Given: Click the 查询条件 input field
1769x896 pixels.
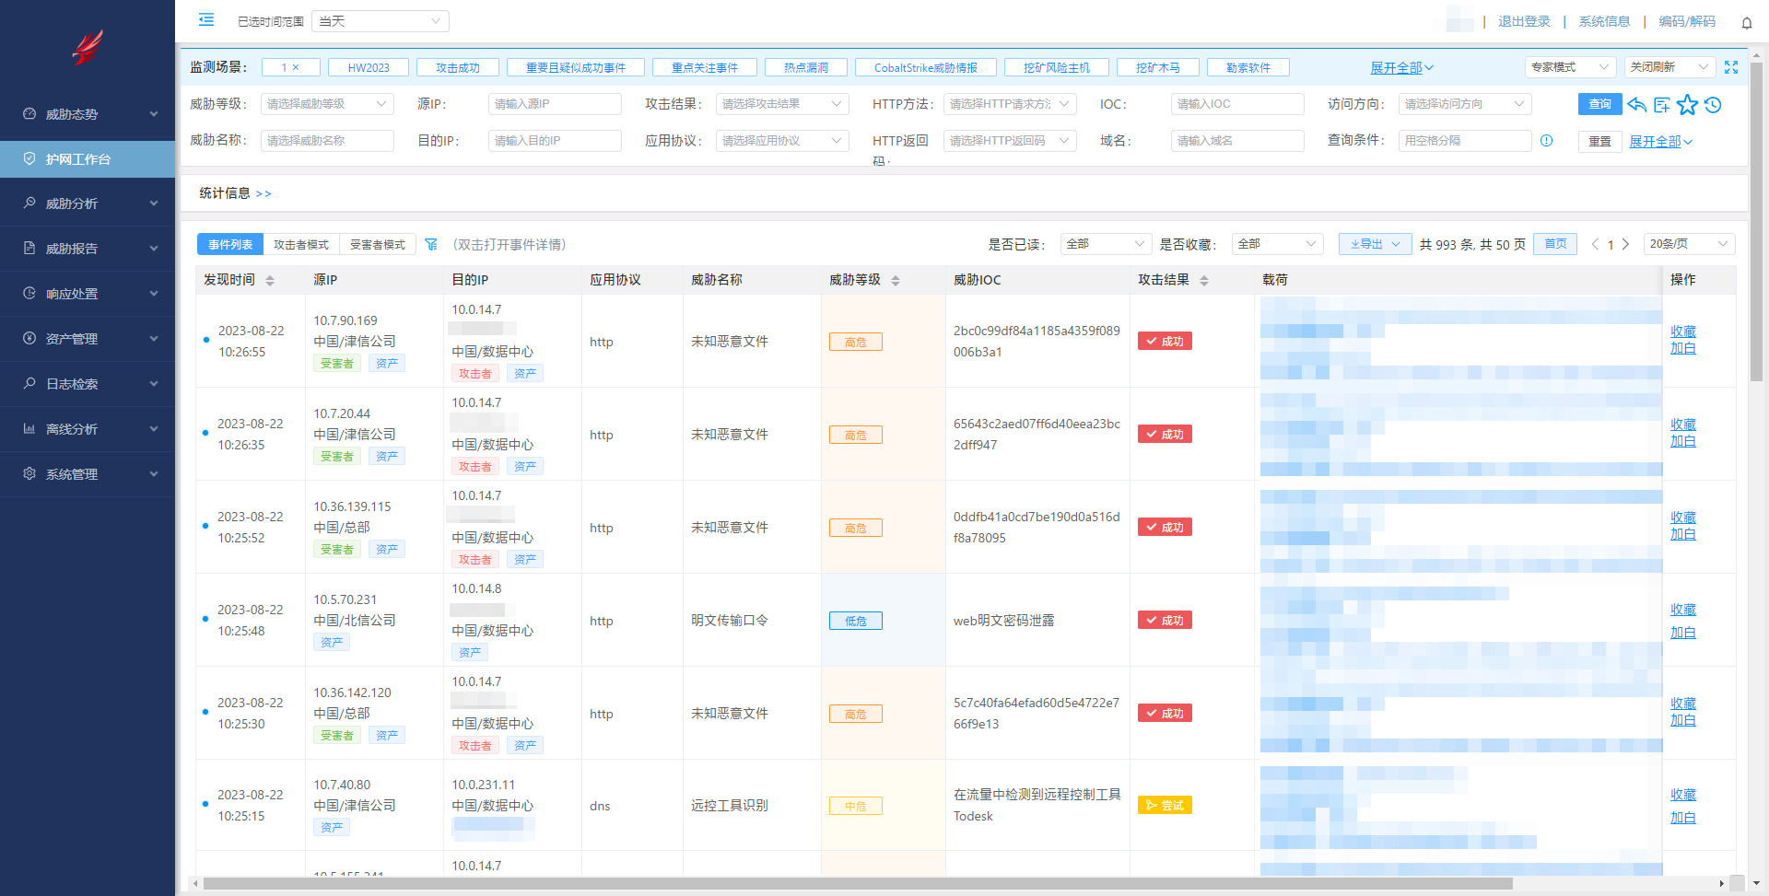Looking at the screenshot, I should coord(1465,141).
